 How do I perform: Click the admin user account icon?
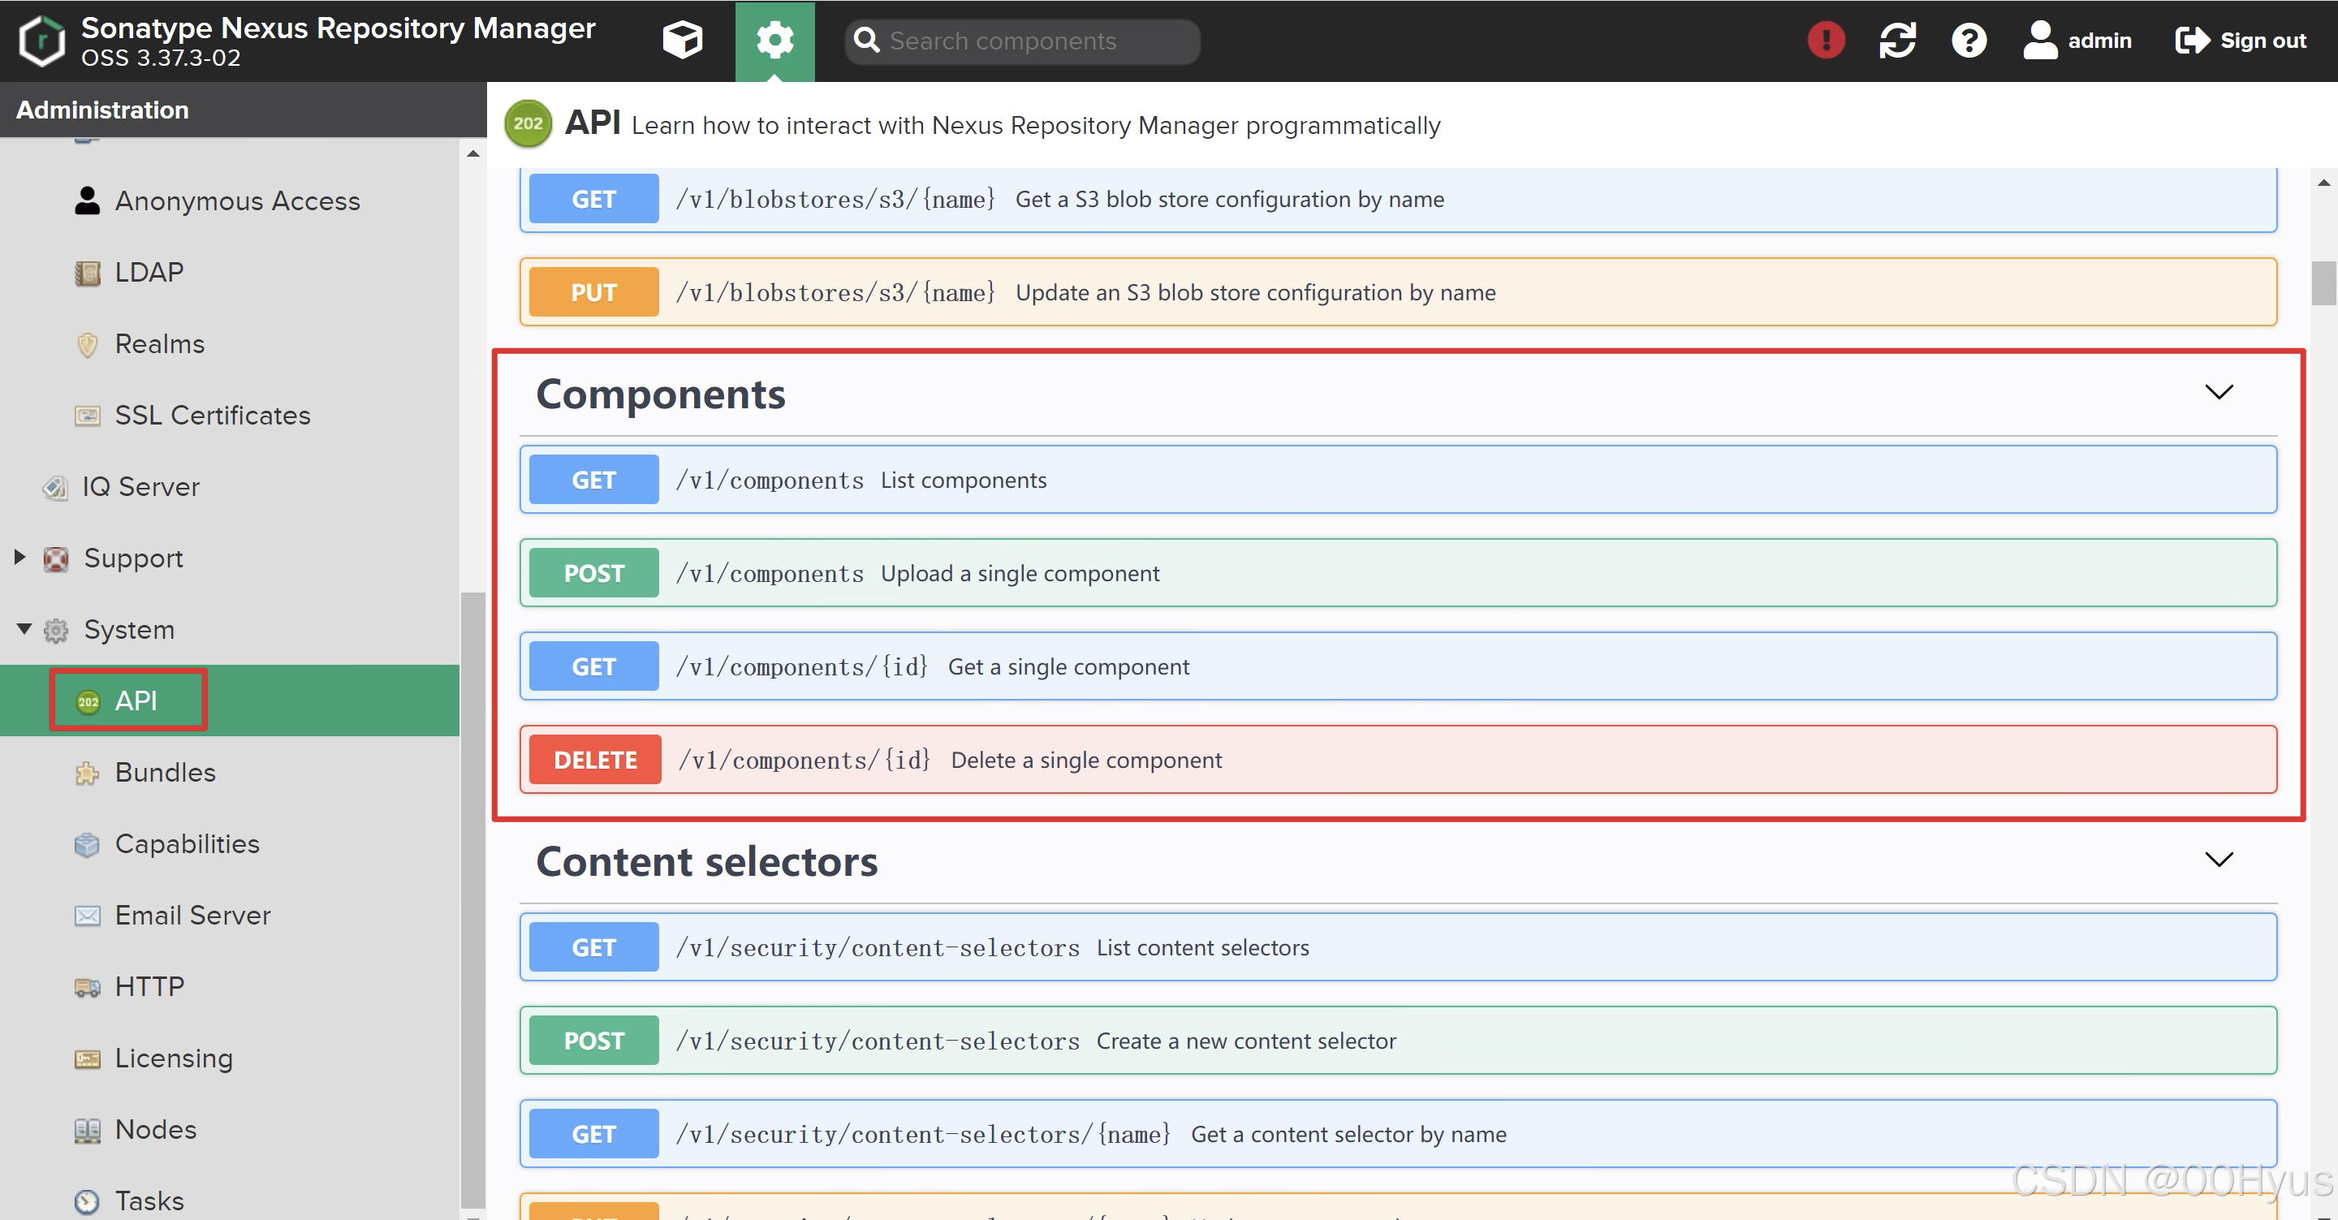click(2039, 40)
